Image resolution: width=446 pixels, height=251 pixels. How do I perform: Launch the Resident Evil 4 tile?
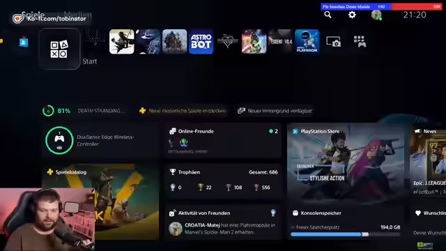pos(280,42)
